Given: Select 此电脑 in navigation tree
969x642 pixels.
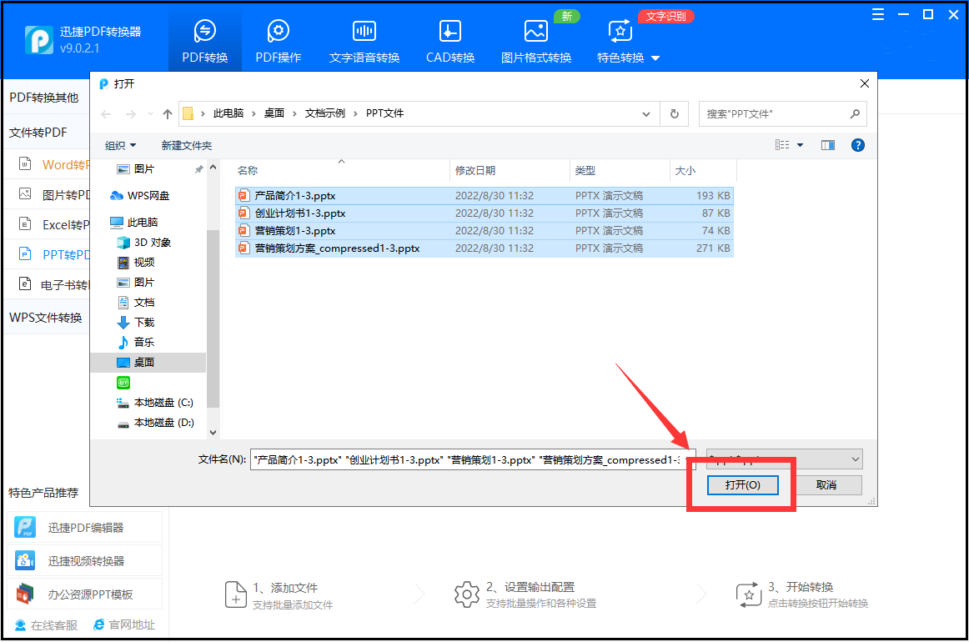Looking at the screenshot, I should pyautogui.click(x=142, y=223).
